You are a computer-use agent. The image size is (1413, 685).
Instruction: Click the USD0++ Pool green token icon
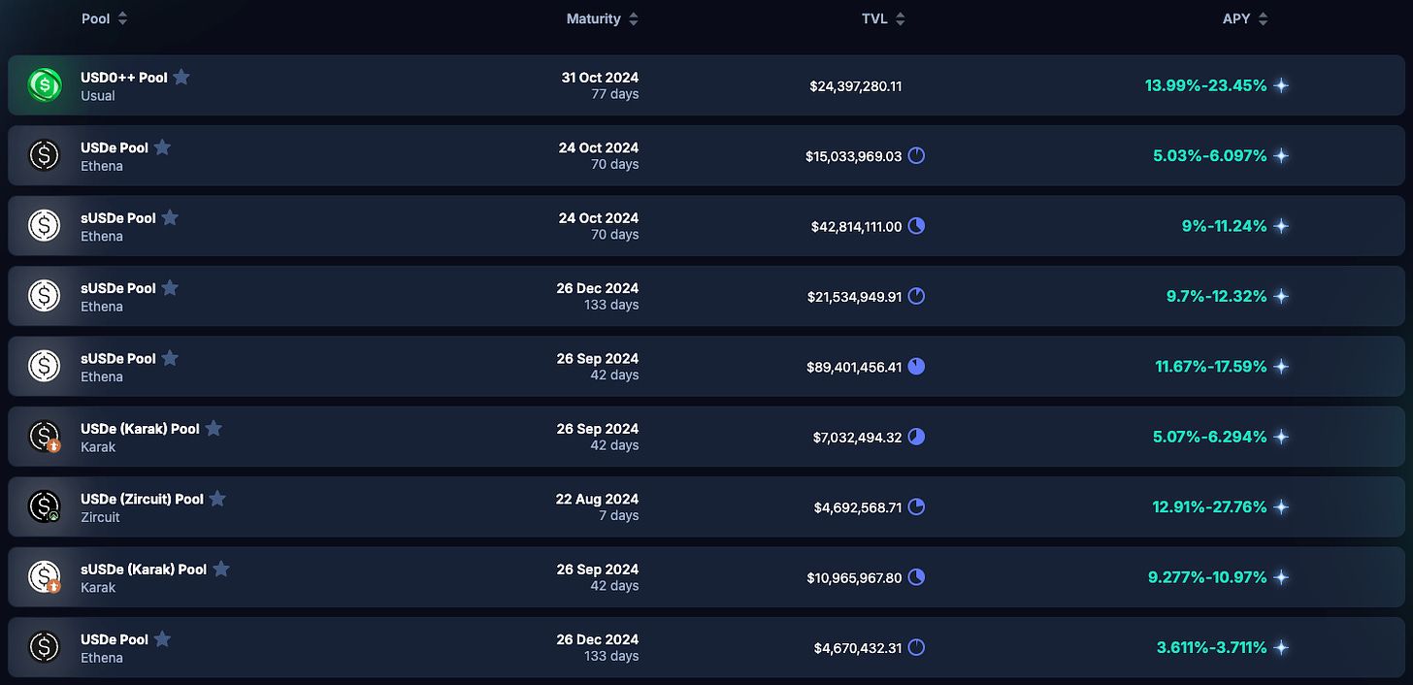tap(45, 85)
